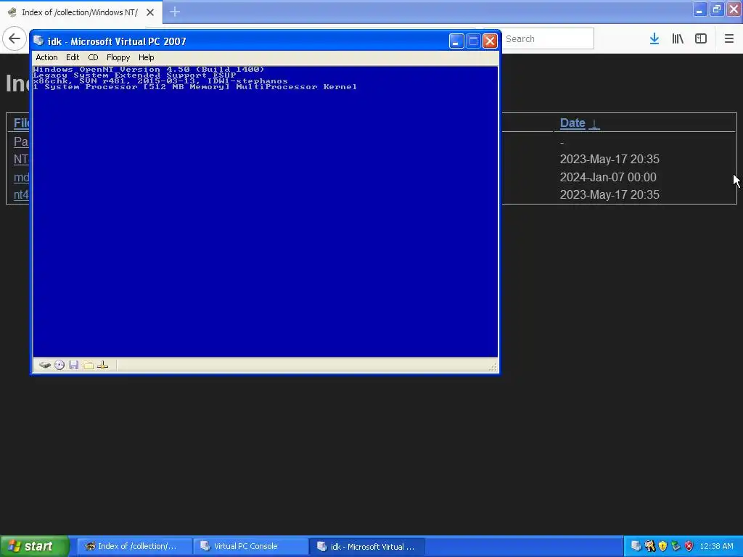The image size is (743, 557).
Task: Open the browser hamburger menu
Action: pyautogui.click(x=728, y=38)
